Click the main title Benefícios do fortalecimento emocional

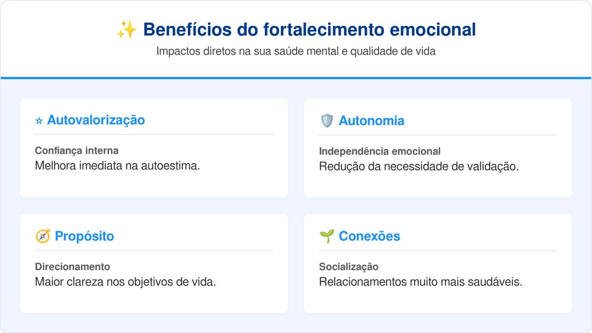(309, 30)
